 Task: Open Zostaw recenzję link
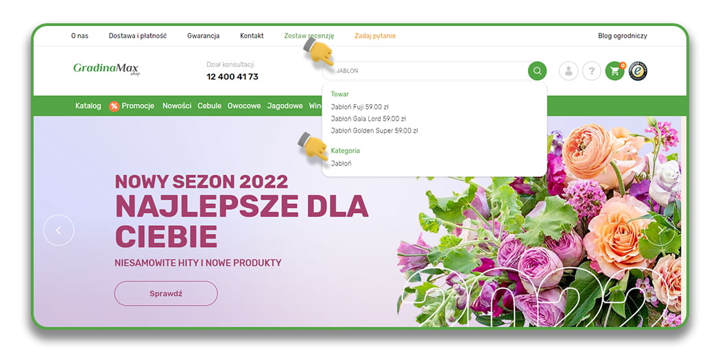click(x=309, y=36)
